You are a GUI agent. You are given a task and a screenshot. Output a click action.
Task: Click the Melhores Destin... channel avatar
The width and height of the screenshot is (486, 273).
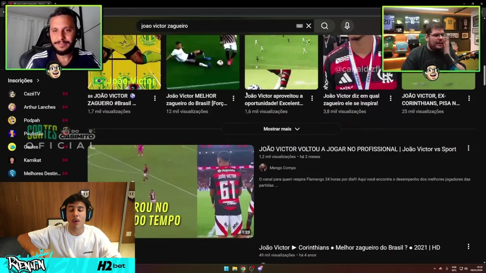(12, 173)
